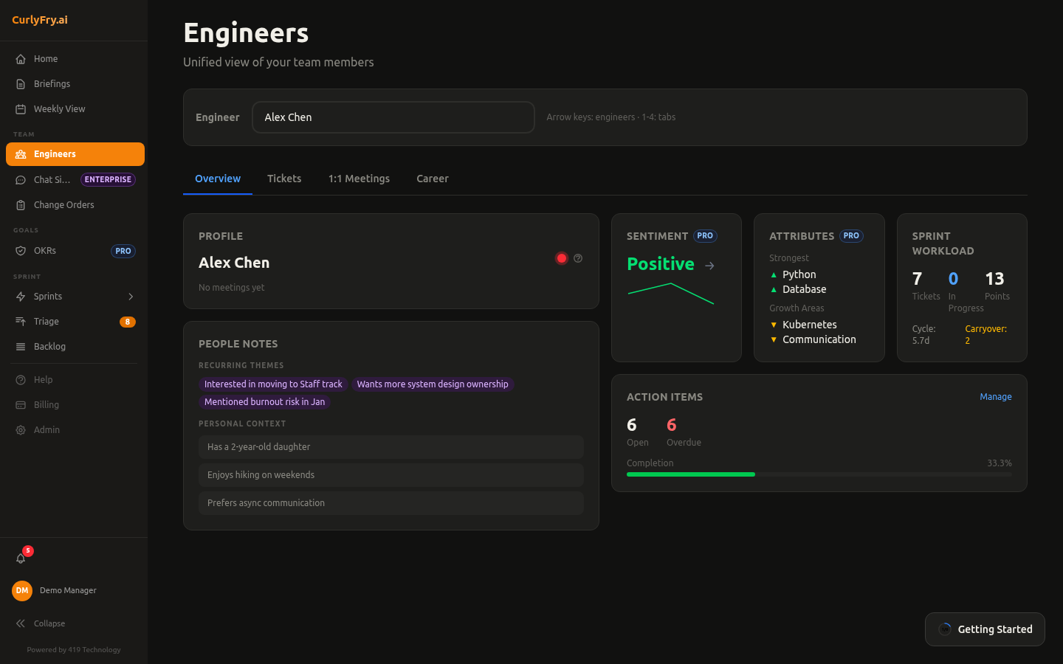Screen dimensions: 1063x664
Task: Click the Home icon in sidebar
Action: click(x=21, y=59)
